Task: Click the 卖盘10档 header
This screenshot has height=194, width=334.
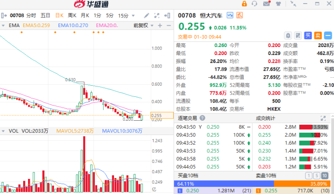Action: [266, 175]
